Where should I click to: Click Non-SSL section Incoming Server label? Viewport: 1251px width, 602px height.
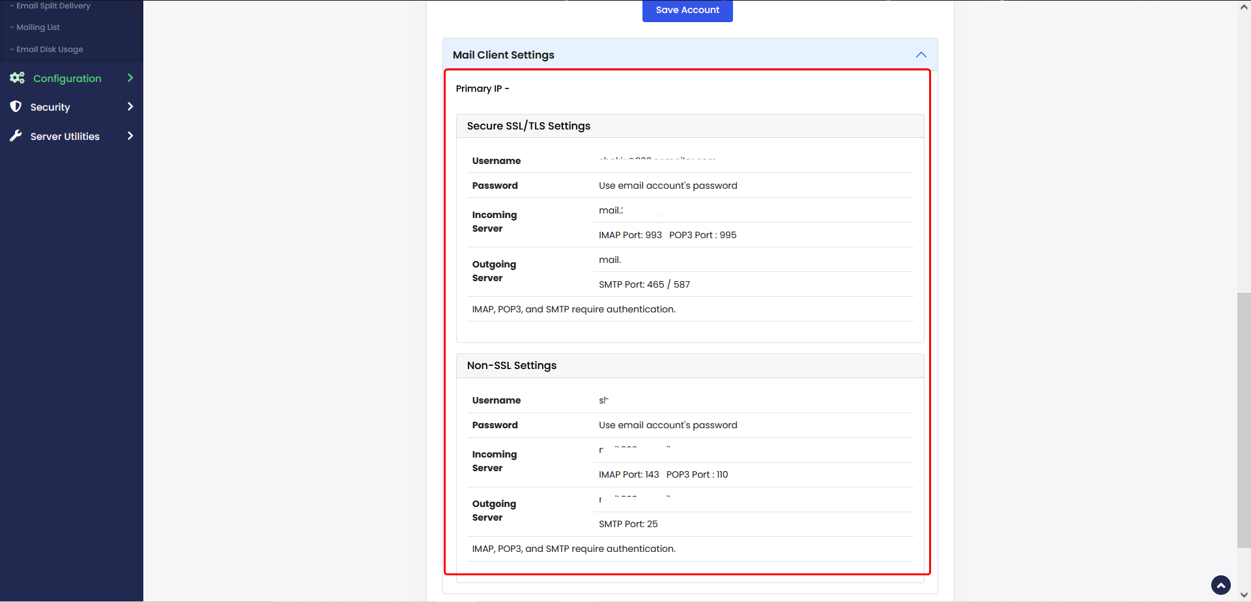pos(495,461)
